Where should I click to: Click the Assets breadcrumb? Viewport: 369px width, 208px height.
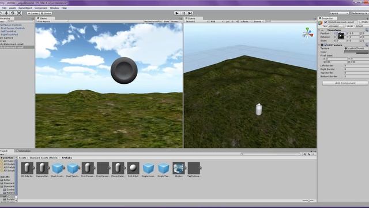click(x=22, y=158)
